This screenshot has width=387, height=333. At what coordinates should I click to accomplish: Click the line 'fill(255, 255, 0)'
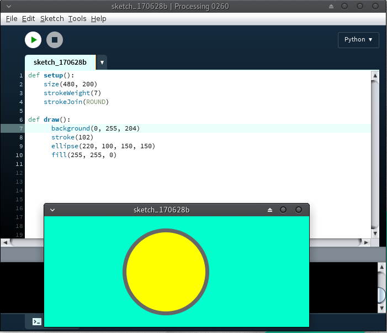(84, 155)
